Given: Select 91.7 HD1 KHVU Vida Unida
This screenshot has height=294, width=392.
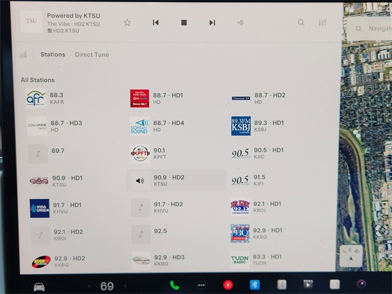Looking at the screenshot, I should point(75,208).
